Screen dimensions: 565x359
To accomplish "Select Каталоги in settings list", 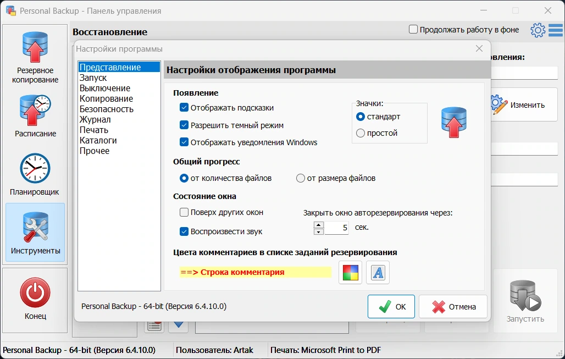I will click(119, 140).
